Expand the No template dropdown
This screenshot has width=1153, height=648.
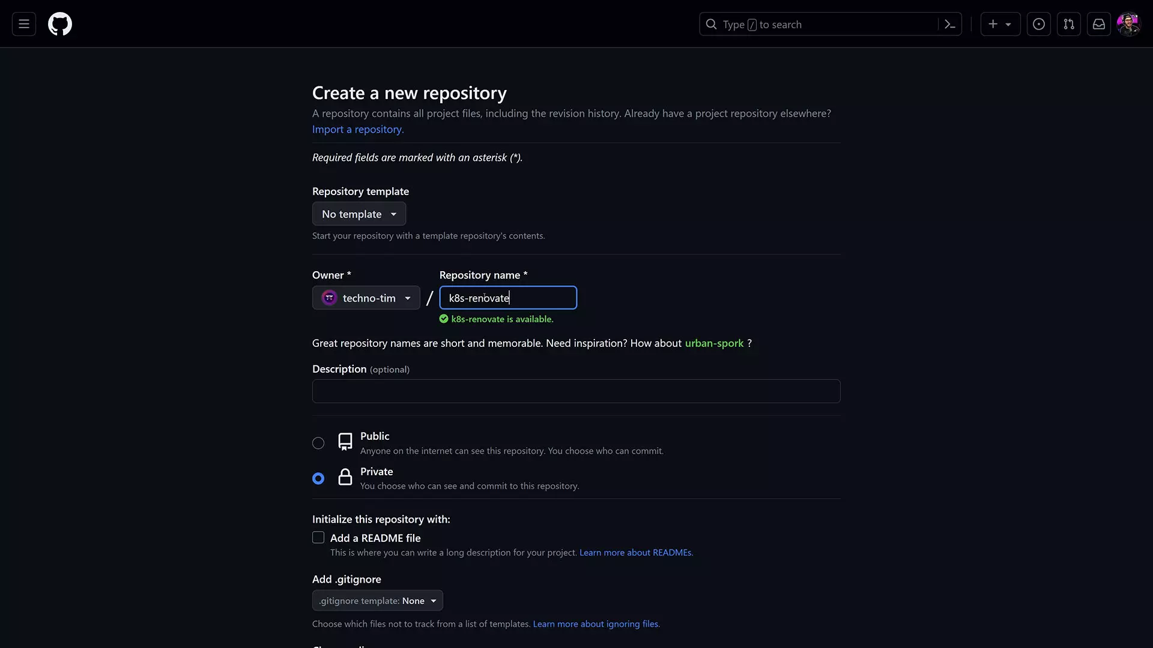click(359, 214)
